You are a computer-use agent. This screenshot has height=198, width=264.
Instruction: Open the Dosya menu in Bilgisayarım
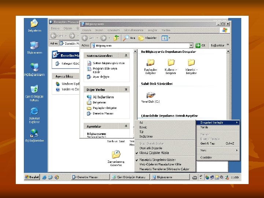87,30
